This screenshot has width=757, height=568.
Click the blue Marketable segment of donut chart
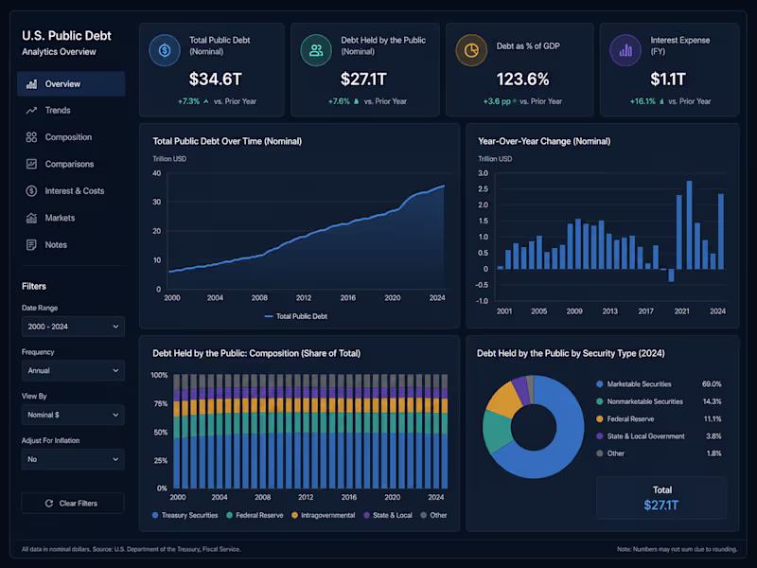click(567, 439)
